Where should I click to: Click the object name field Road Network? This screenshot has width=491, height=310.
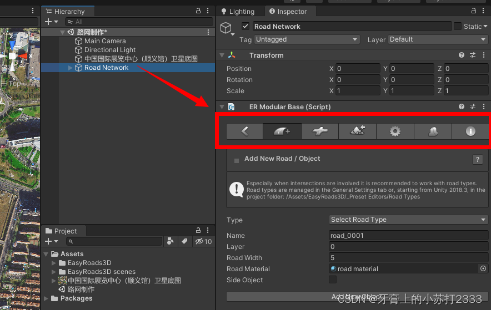pos(352,26)
